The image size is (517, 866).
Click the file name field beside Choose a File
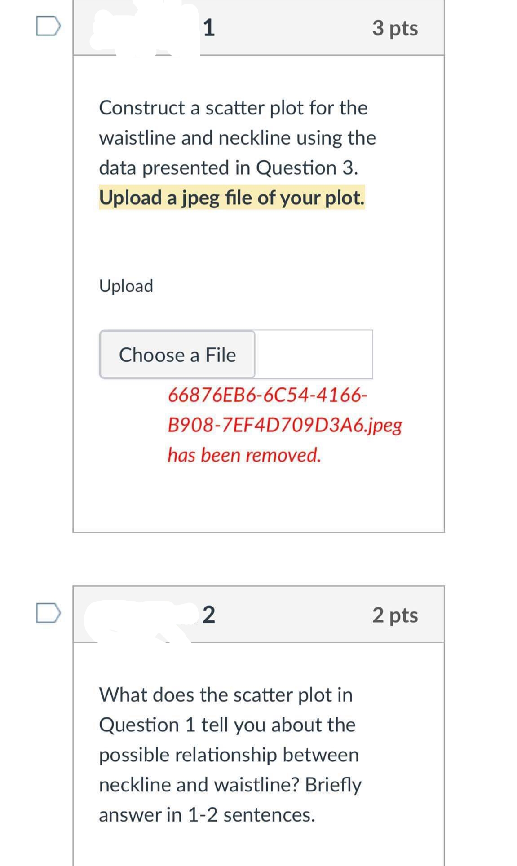pyautogui.click(x=314, y=354)
